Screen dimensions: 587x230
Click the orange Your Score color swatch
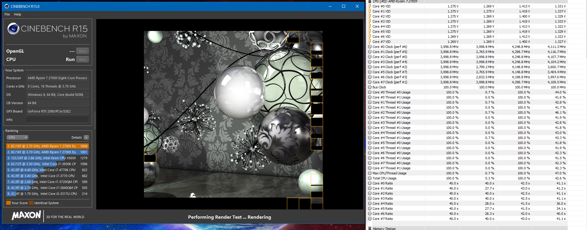tap(8, 203)
